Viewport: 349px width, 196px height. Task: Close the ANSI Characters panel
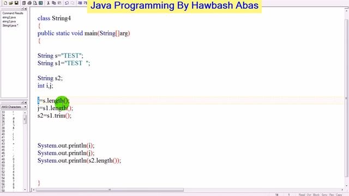(26, 102)
